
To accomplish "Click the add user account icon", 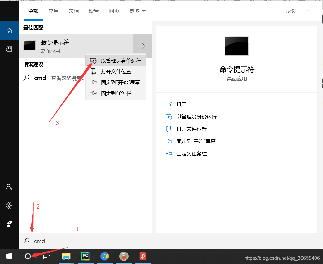I will pyautogui.click(x=9, y=187).
